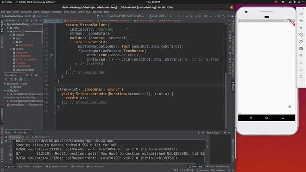
Task: Click emulator sidebar Home circle
Action: (301, 70)
